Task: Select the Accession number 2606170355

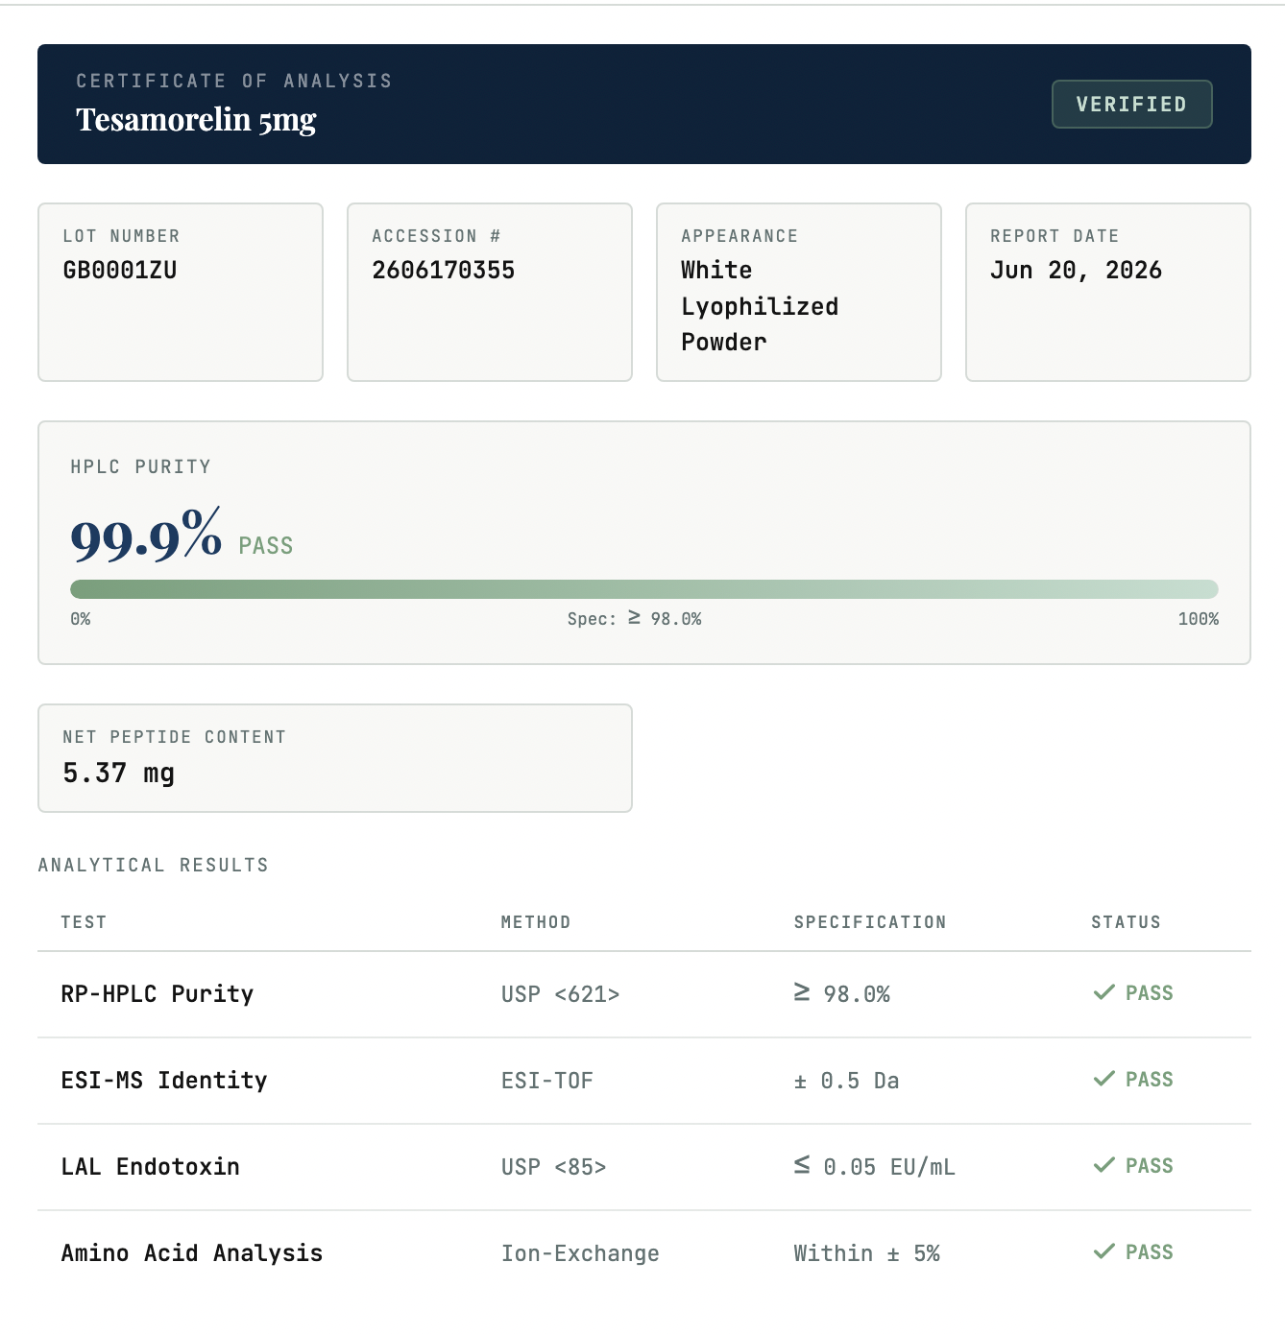Action: click(x=443, y=271)
